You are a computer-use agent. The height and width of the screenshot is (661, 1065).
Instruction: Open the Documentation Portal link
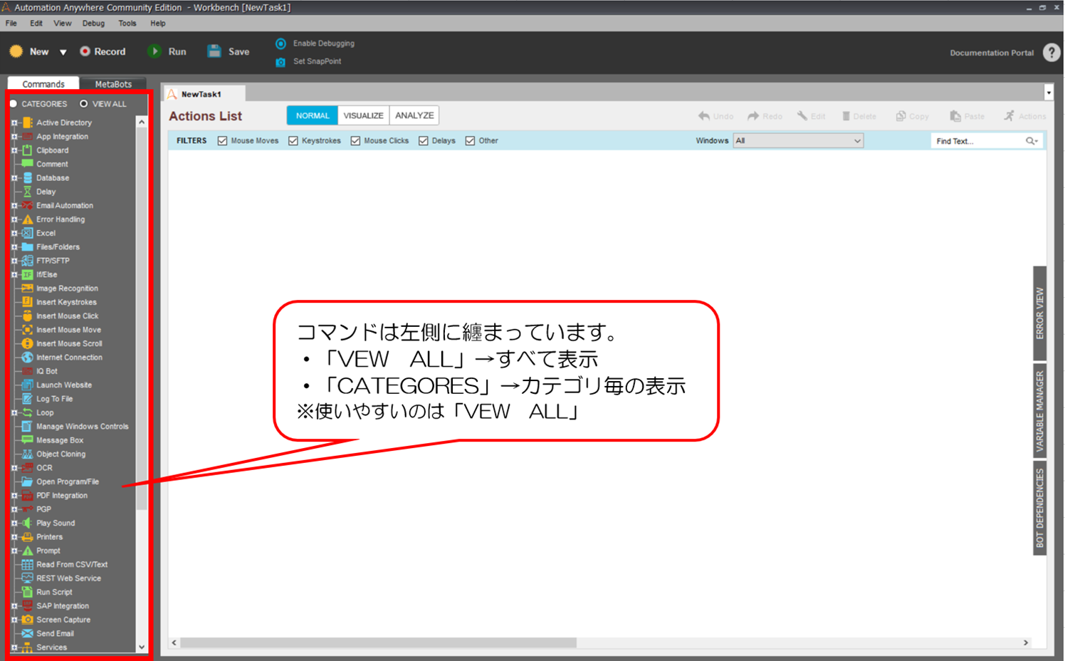992,53
